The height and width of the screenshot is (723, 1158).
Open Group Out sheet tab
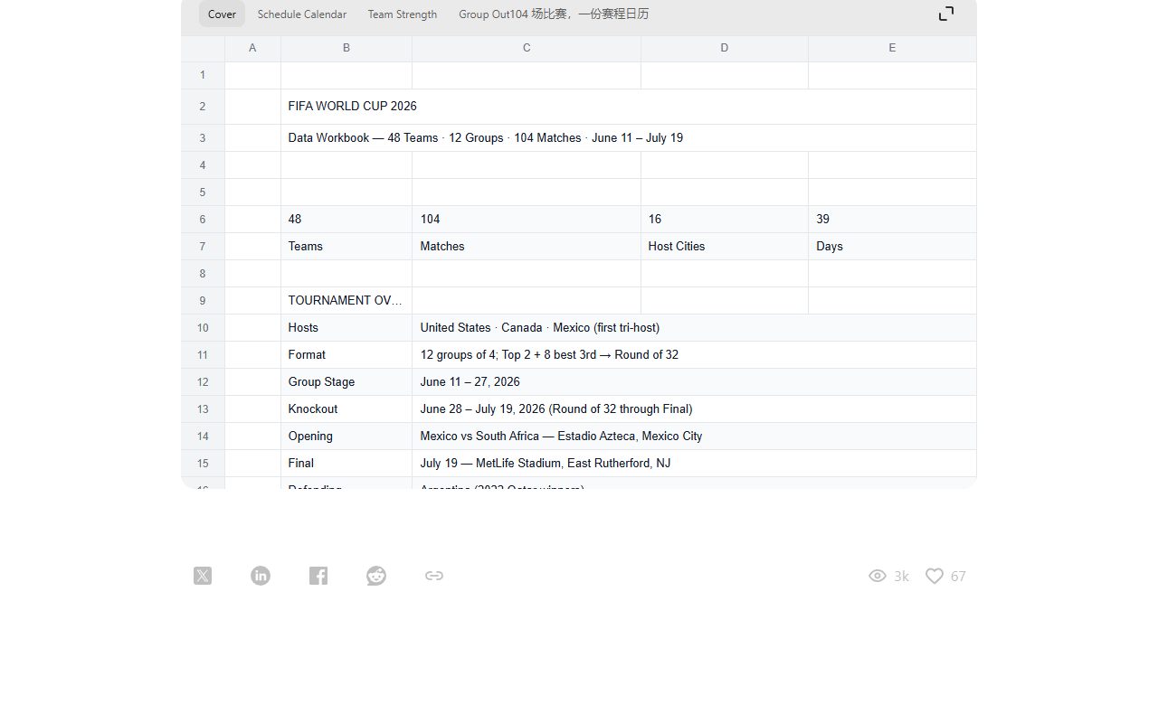tap(554, 14)
